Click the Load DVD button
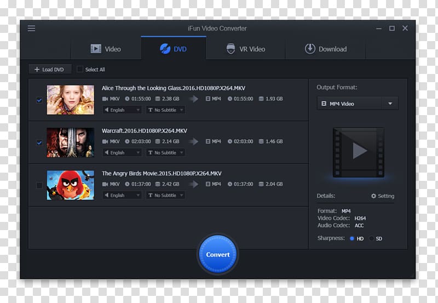The width and height of the screenshot is (438, 303). (x=50, y=70)
